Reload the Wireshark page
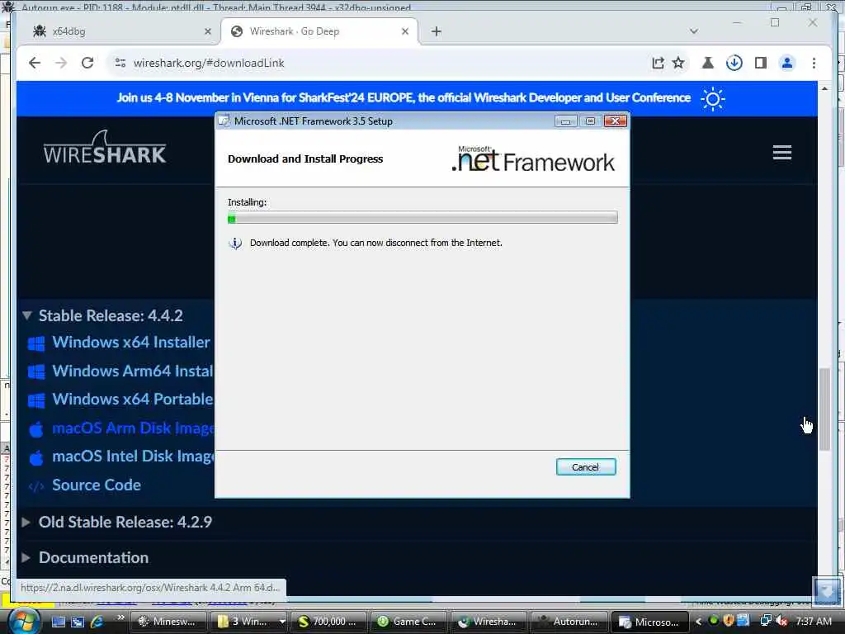845x634 pixels. click(x=87, y=63)
